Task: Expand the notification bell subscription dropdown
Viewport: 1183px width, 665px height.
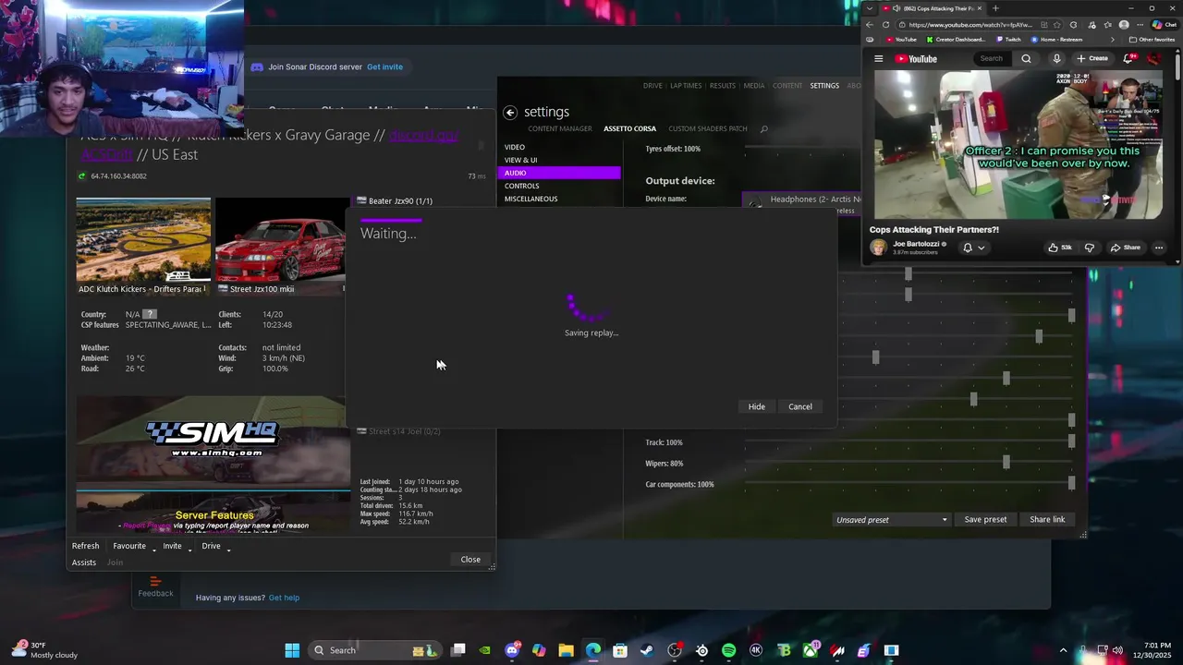Action: [981, 248]
